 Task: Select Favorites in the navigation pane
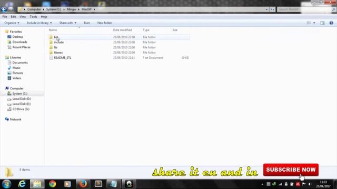click(16, 31)
